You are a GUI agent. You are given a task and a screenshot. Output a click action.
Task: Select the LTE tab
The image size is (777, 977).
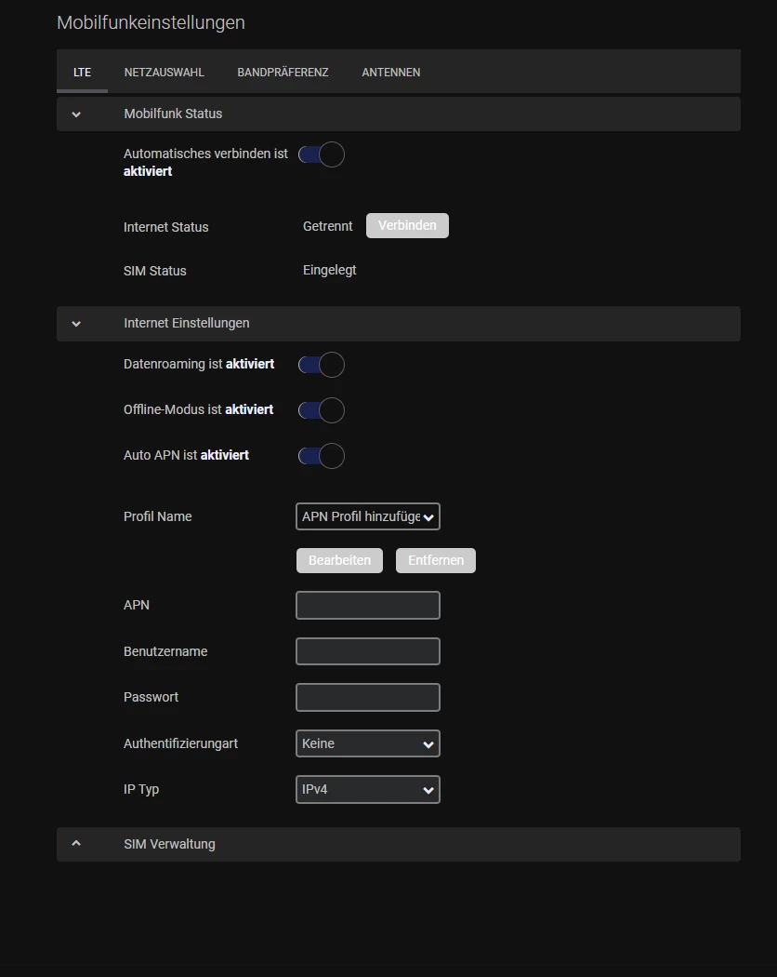pyautogui.click(x=82, y=73)
